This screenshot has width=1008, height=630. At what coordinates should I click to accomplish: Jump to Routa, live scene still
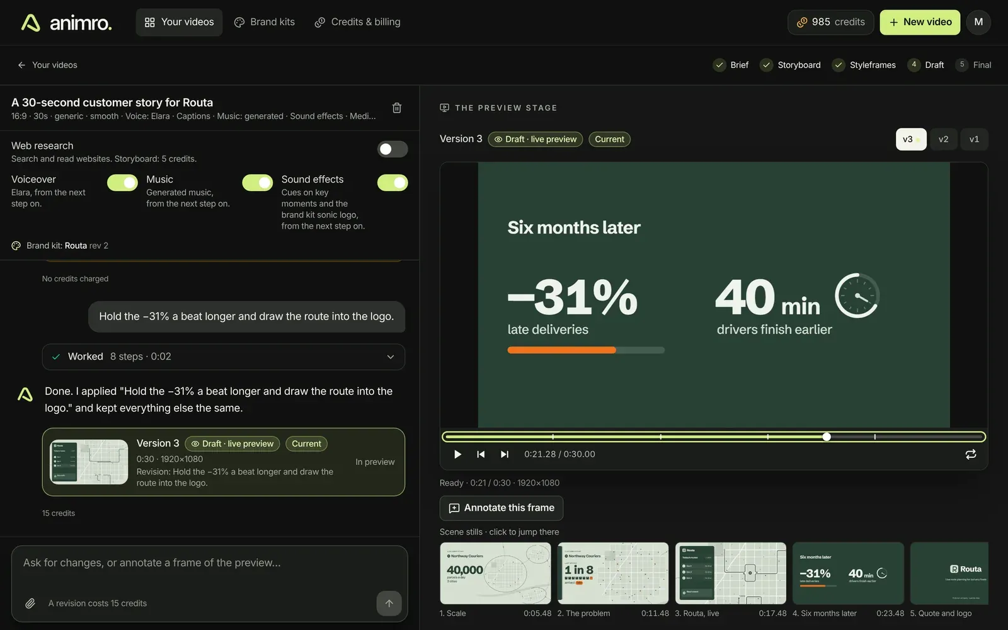point(731,573)
